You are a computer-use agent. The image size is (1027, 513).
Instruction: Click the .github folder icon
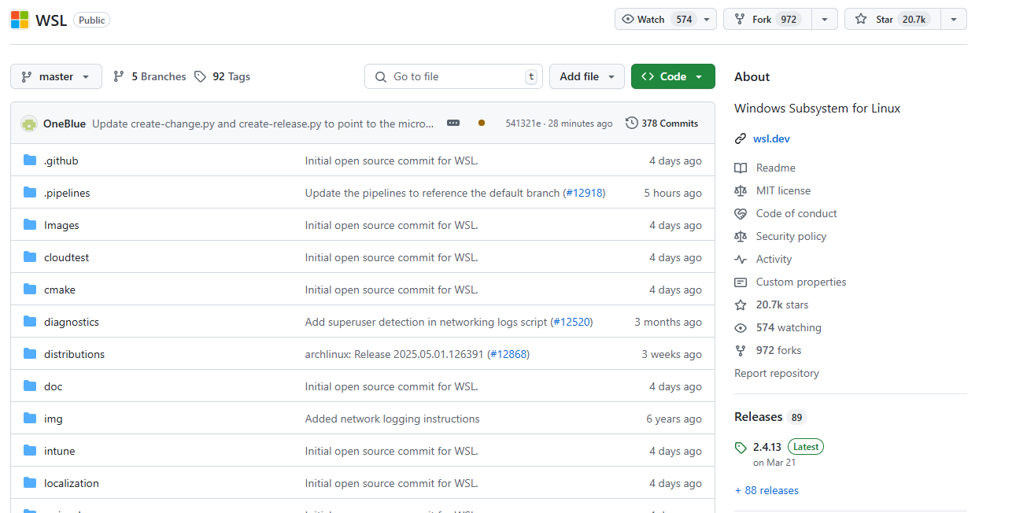[x=30, y=161]
